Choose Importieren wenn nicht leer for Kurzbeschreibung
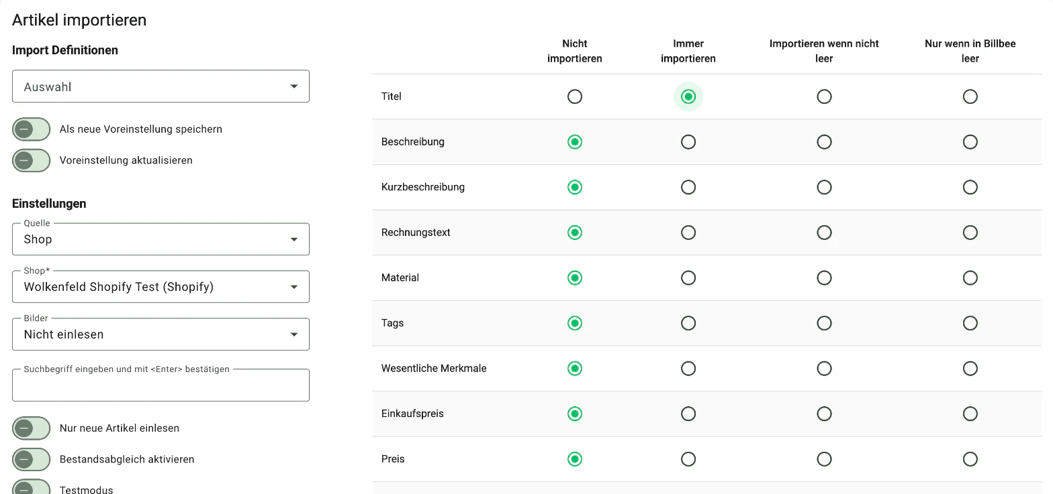The width and height of the screenshot is (1053, 494). [824, 187]
